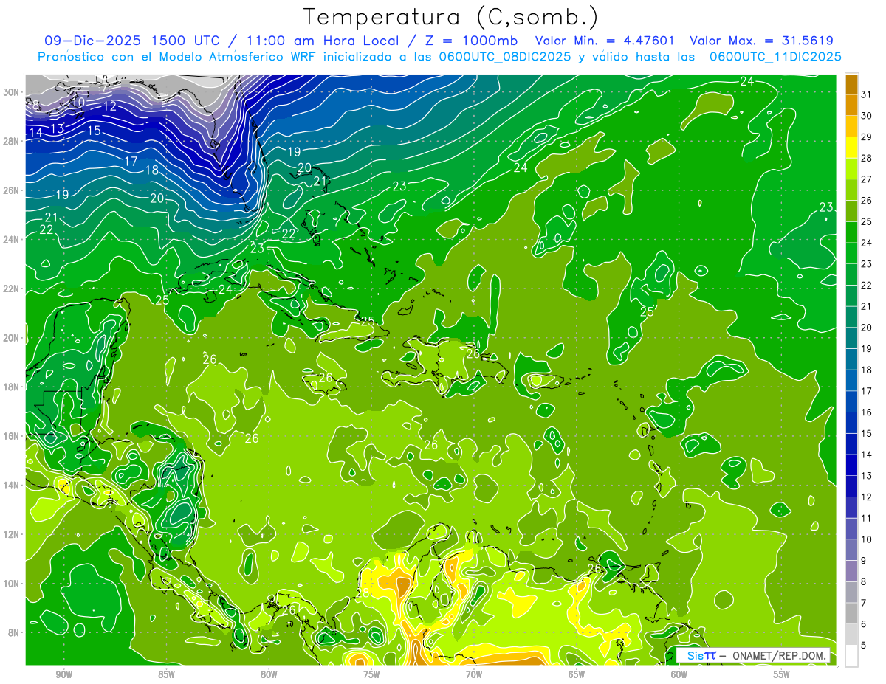The height and width of the screenshot is (684, 886).
Task: Click the purple color scale segment between 8 and 9
Action: pyautogui.click(x=851, y=571)
